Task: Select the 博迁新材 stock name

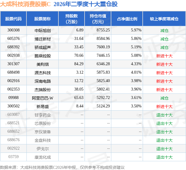Action: tap(43, 39)
